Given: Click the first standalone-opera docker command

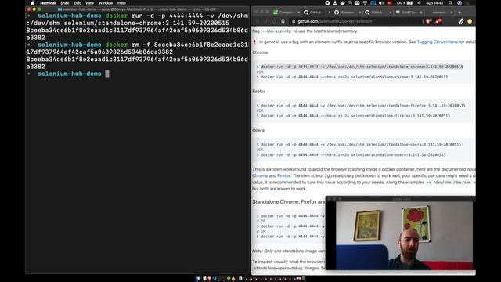Looking at the screenshot, I should [x=361, y=144].
